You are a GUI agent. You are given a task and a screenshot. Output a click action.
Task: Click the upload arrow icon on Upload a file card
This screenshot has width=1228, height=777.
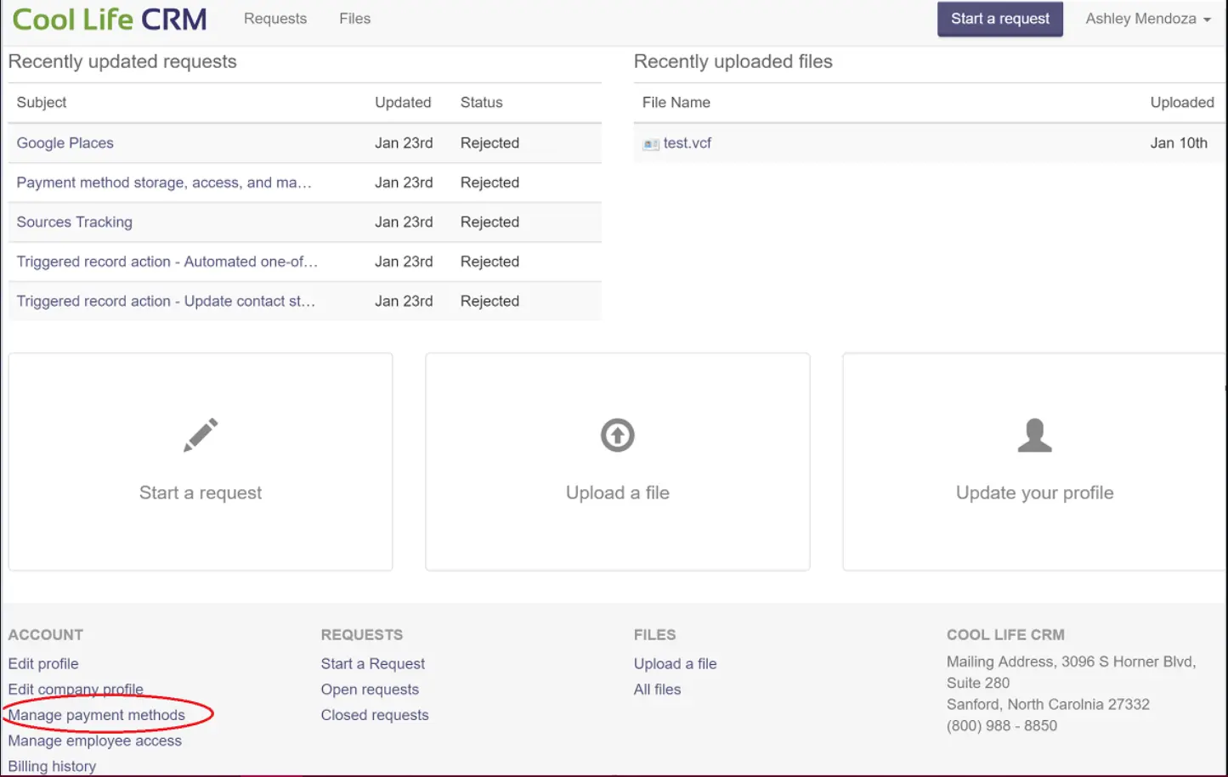(617, 435)
